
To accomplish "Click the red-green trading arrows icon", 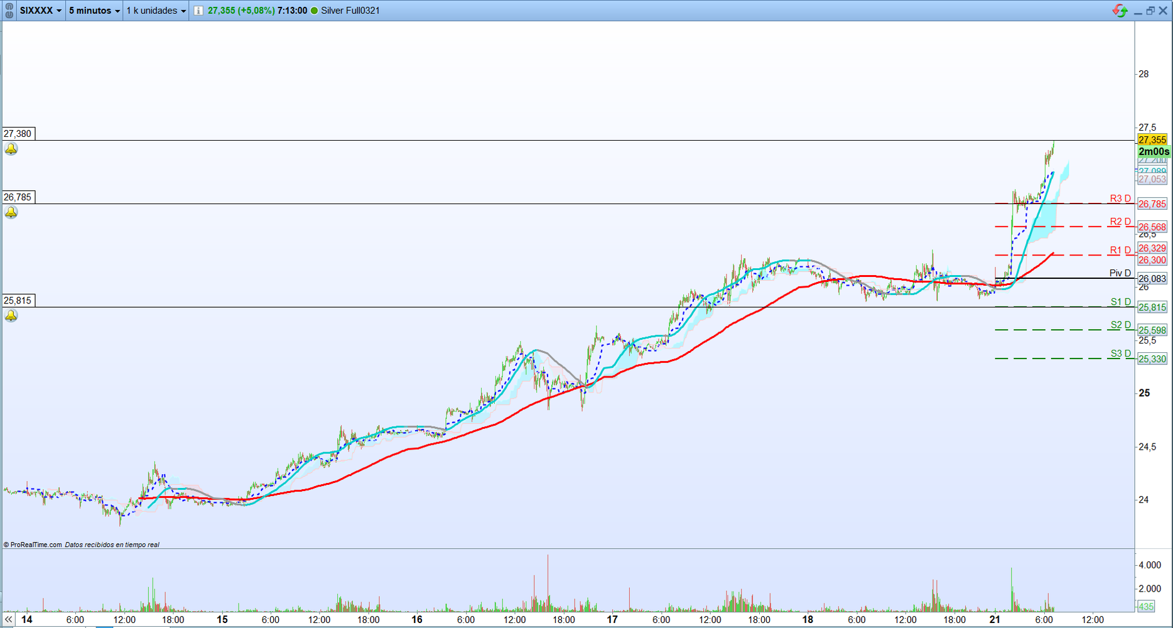I will tap(1120, 11).
